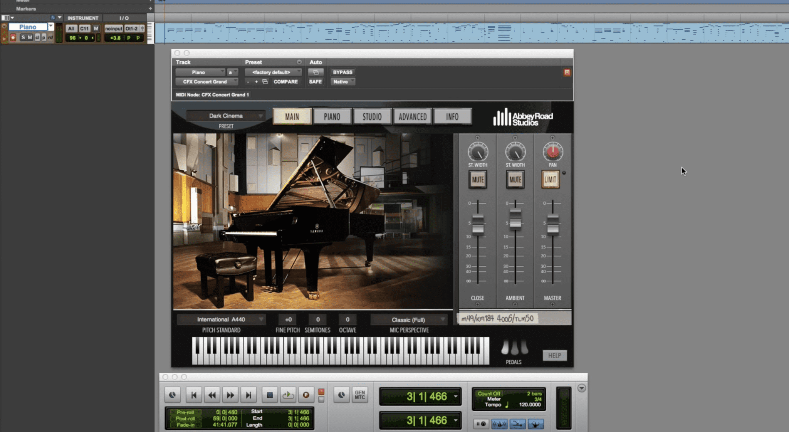Open the ADVANCED tab
Viewport: 789px width, 432px height.
click(412, 116)
